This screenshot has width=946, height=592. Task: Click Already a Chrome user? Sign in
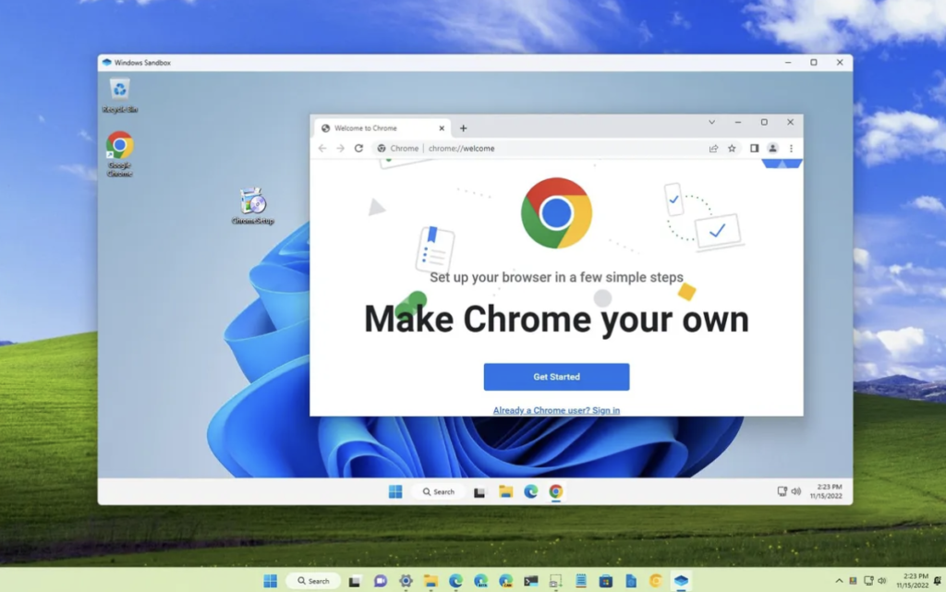(556, 411)
